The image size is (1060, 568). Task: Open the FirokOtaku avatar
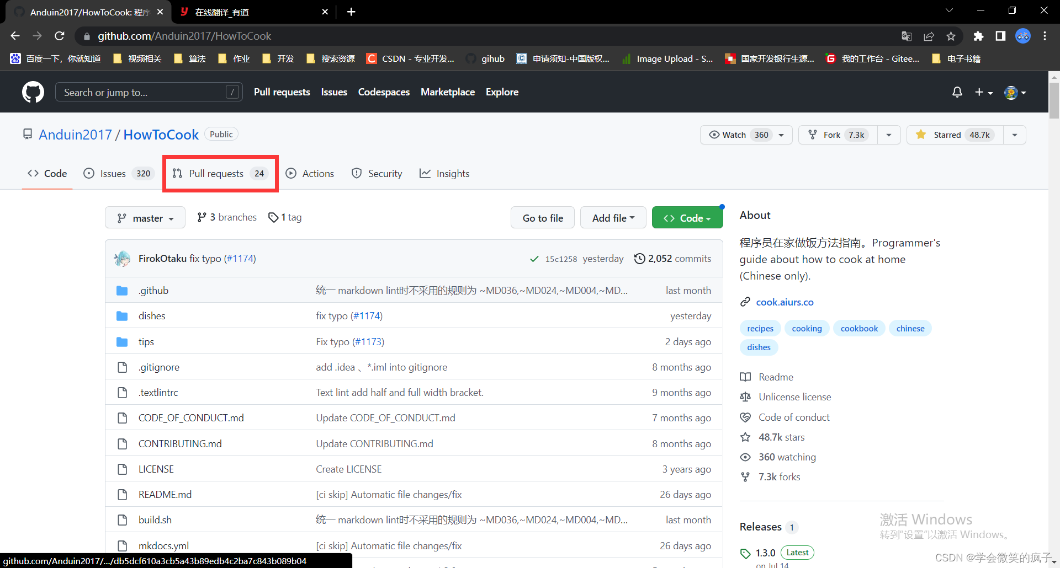click(x=122, y=259)
